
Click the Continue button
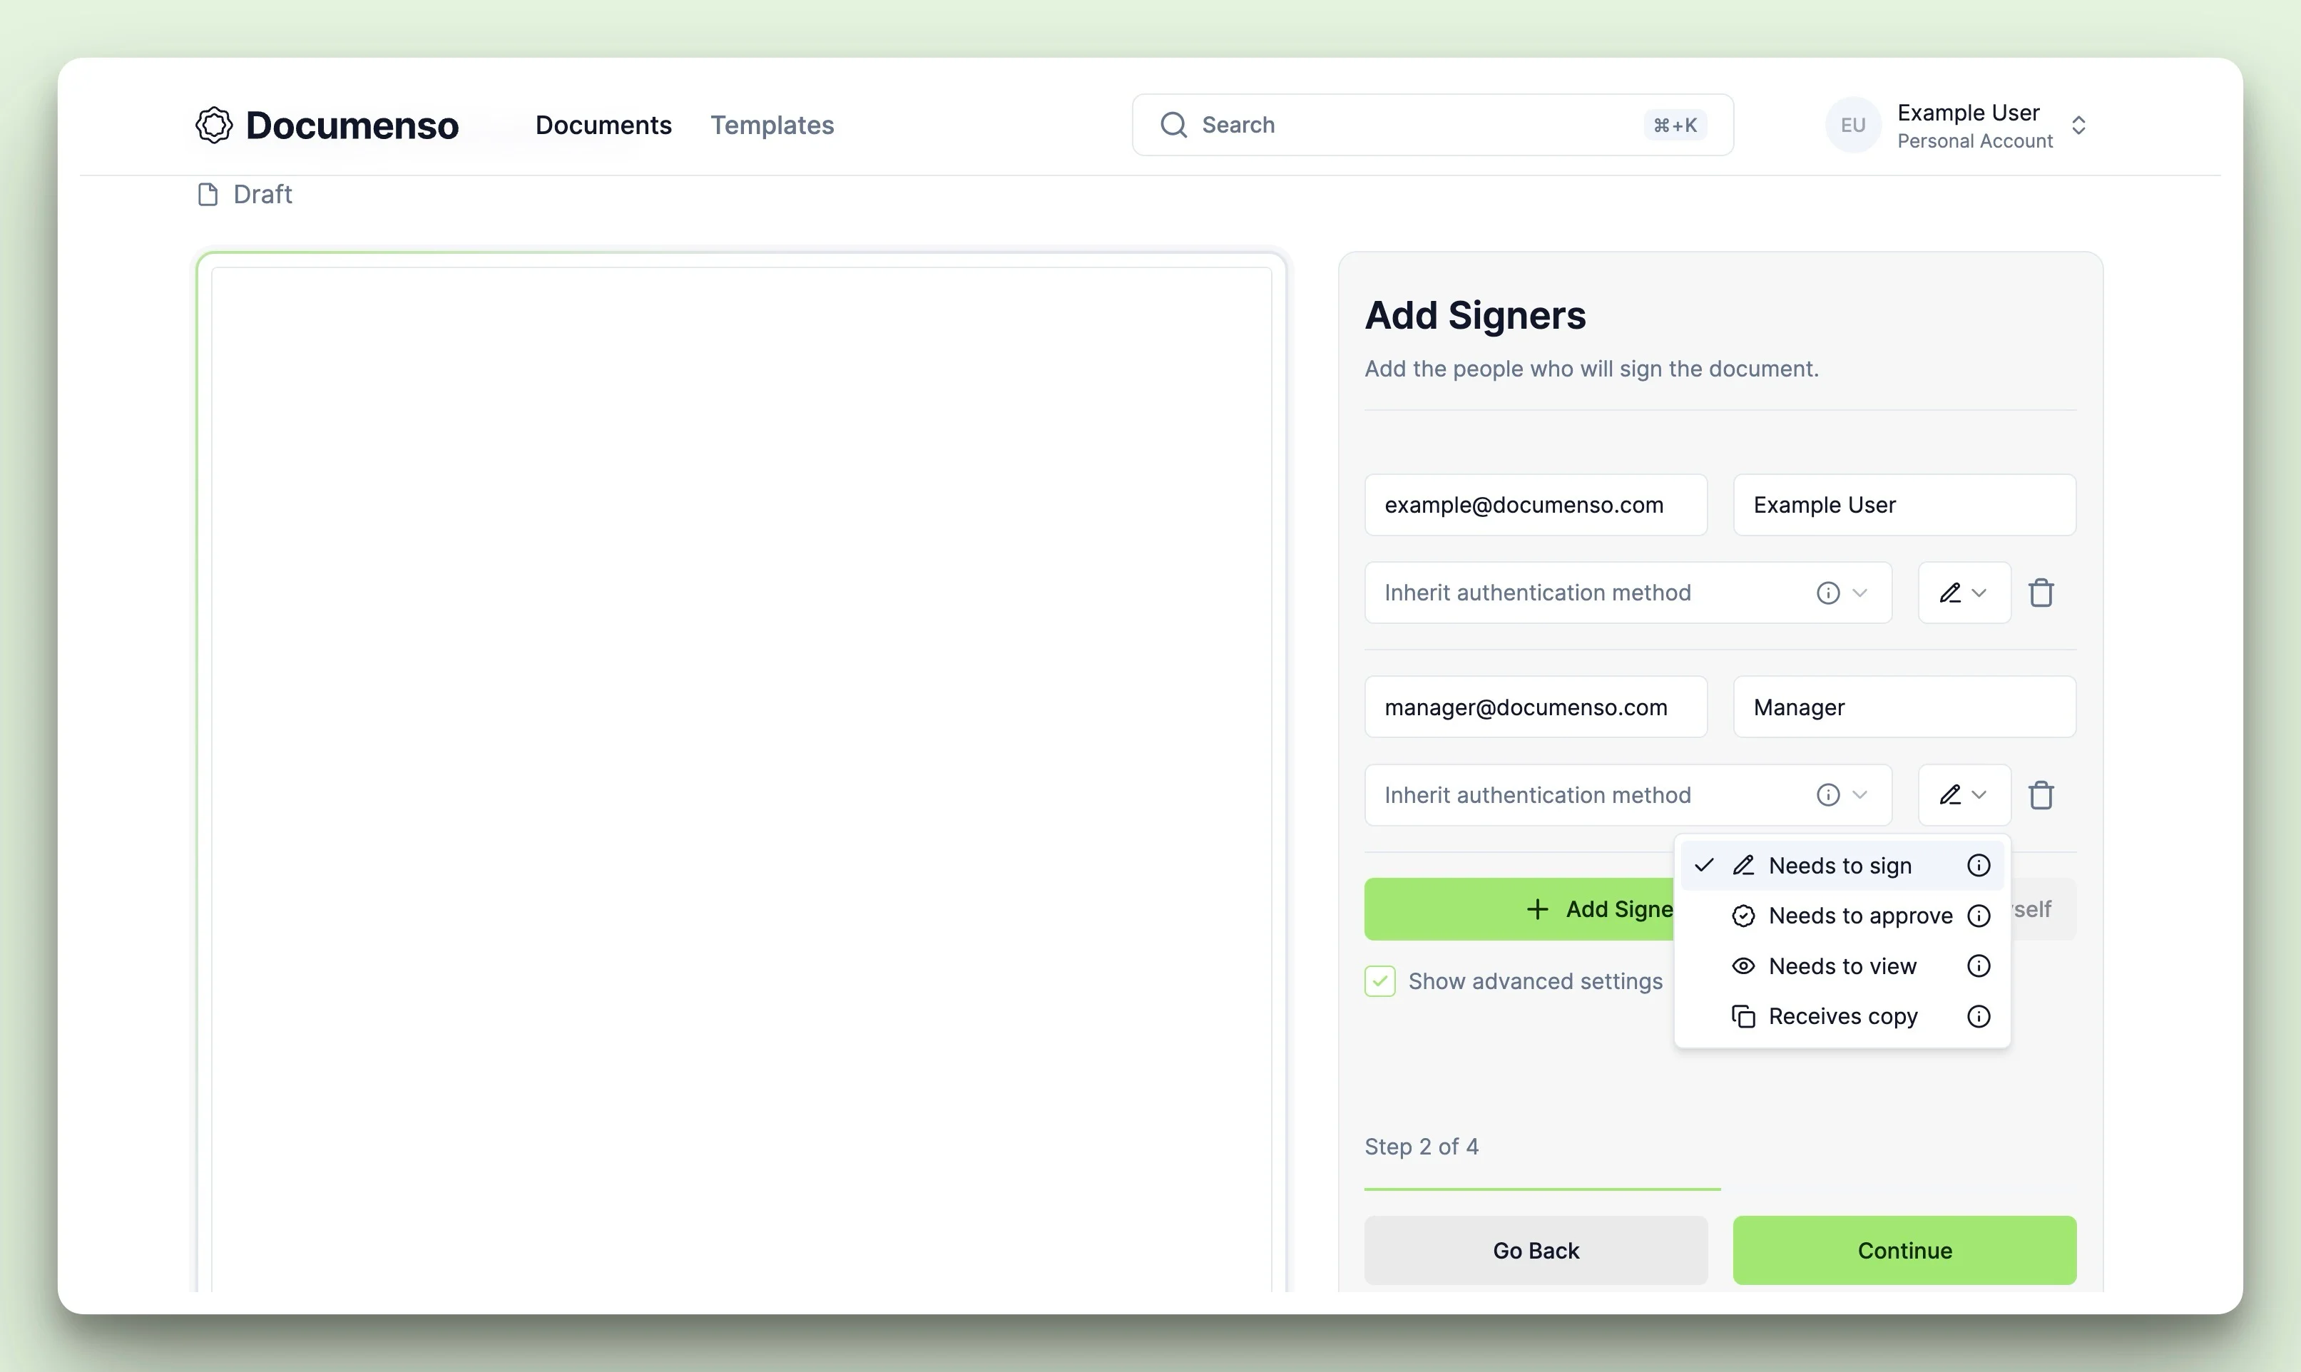click(x=1904, y=1249)
